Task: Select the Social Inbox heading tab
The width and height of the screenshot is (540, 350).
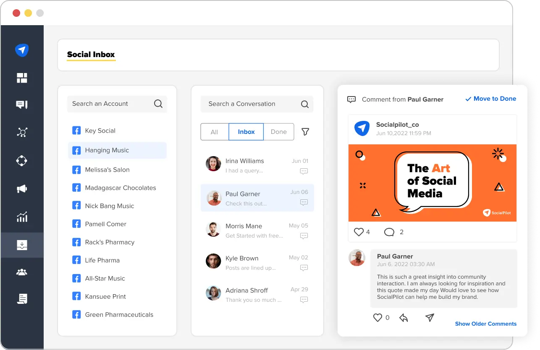Action: [91, 55]
